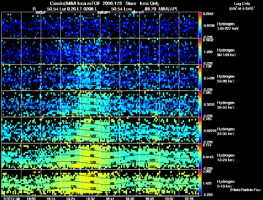The height and width of the screenshot is (200, 263).
Task: Click the 'skr-wl' label above the panels
Action: 137,12
